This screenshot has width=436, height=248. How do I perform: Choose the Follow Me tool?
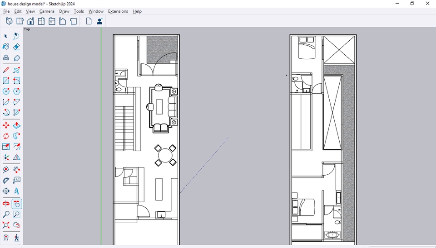click(x=16, y=136)
